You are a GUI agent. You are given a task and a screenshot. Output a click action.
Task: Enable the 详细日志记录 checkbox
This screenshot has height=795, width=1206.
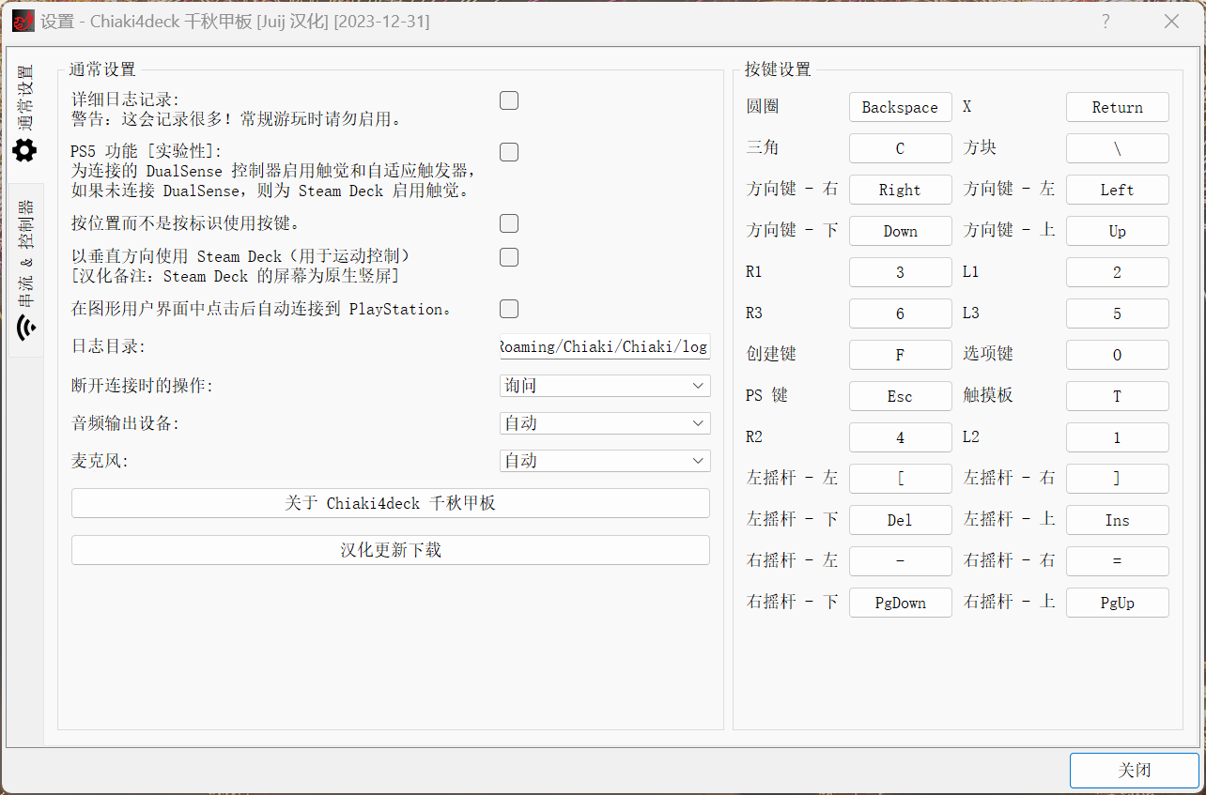[509, 100]
